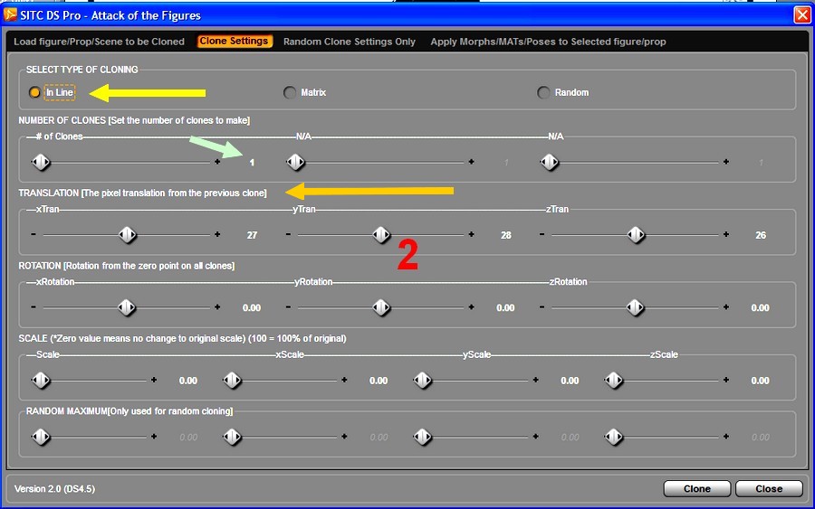Viewport: 815px width, 509px height.
Task: Choose the Matrix cloning type
Action: (x=290, y=92)
